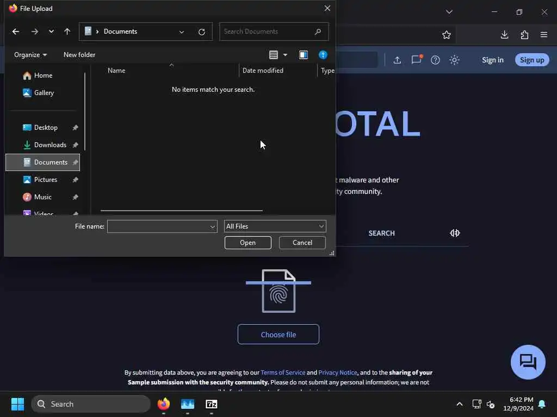Screen dimensions: 557x417
Task: Toggle the preview pane
Action: (x=304, y=55)
